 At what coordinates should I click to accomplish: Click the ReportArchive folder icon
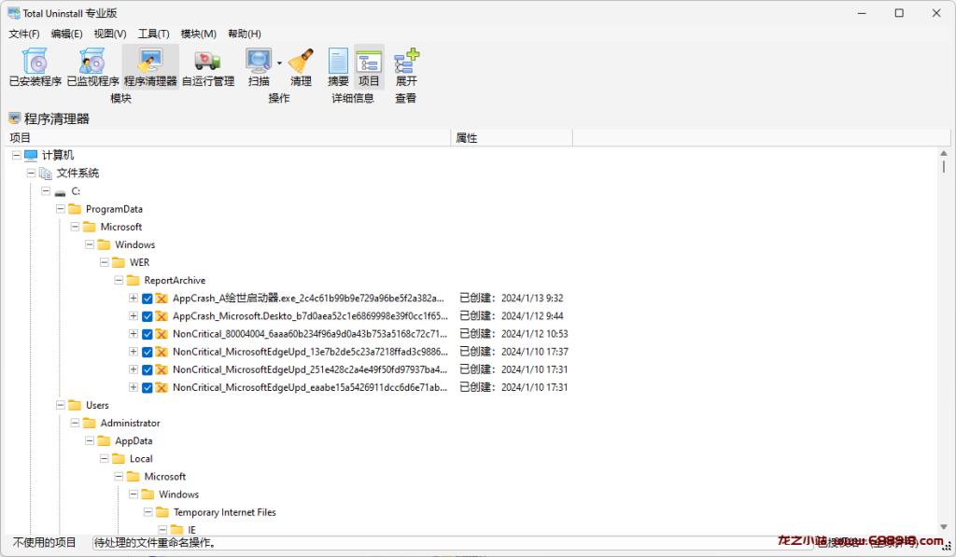[134, 280]
